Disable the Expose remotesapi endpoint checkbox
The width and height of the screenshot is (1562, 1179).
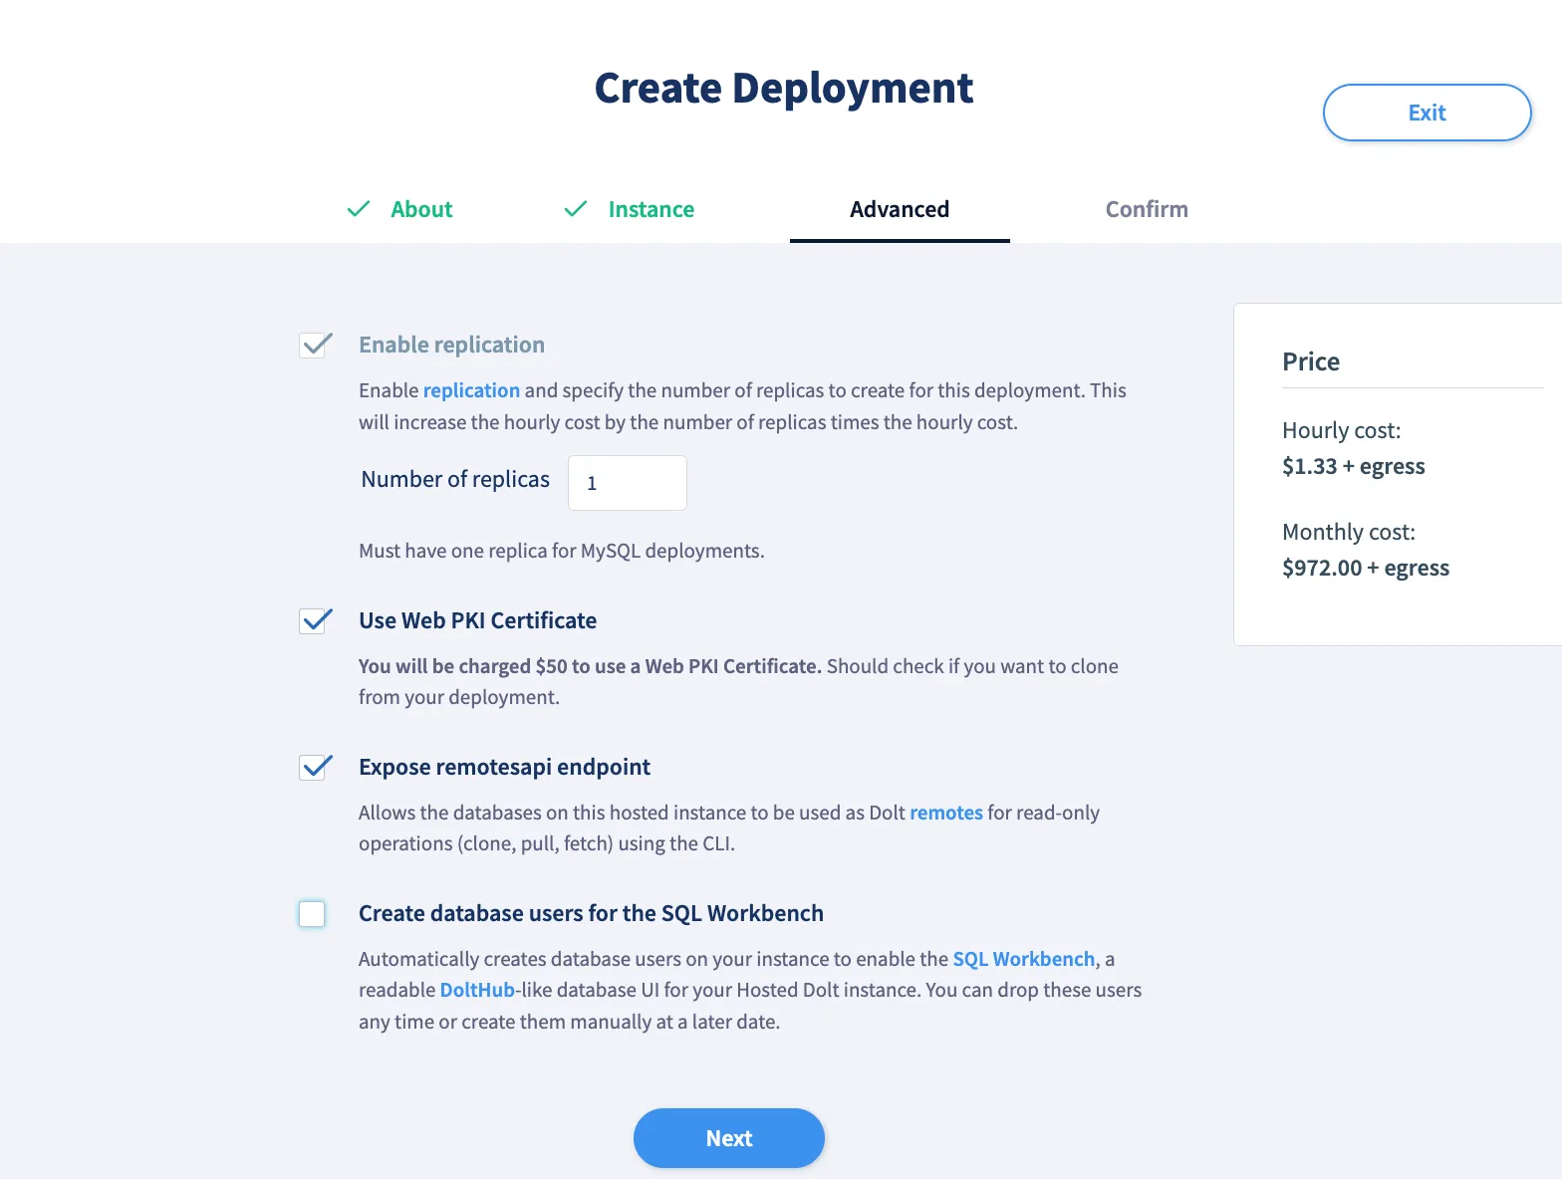point(314,768)
